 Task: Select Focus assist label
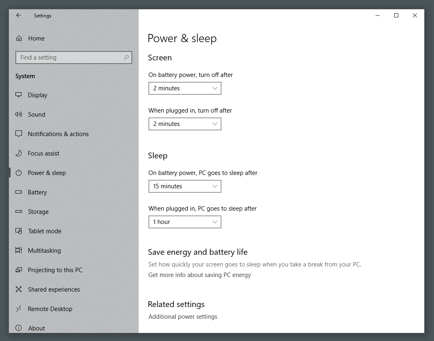(x=43, y=153)
